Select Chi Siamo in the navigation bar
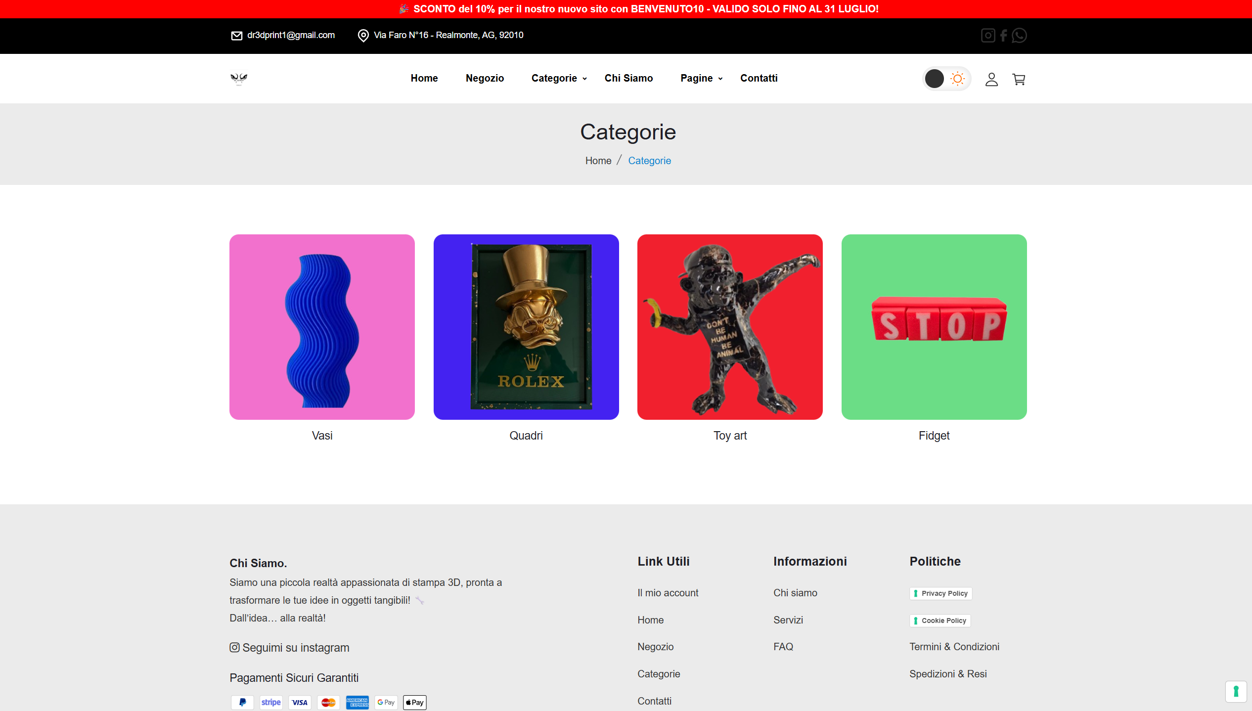 coord(628,78)
